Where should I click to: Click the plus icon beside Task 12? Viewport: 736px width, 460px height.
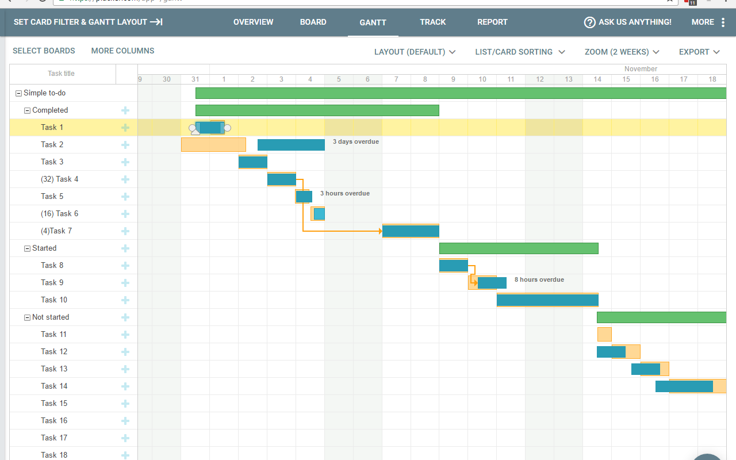click(125, 352)
